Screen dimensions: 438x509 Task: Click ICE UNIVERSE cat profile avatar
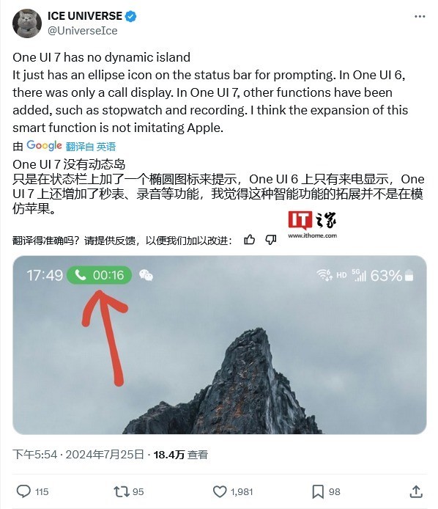coord(27,23)
